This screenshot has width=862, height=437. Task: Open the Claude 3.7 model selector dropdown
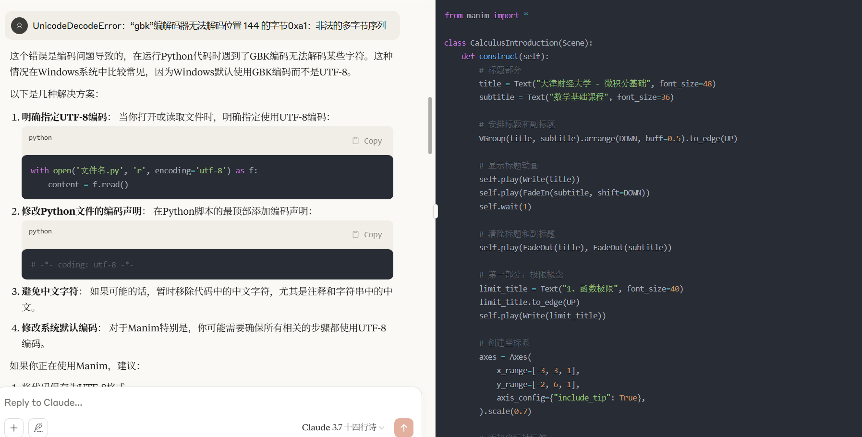pyautogui.click(x=343, y=427)
